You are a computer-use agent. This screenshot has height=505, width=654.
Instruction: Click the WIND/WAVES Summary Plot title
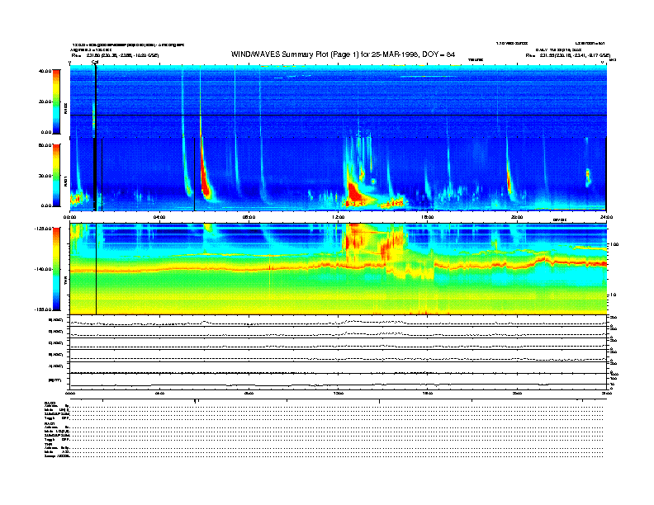tap(343, 54)
